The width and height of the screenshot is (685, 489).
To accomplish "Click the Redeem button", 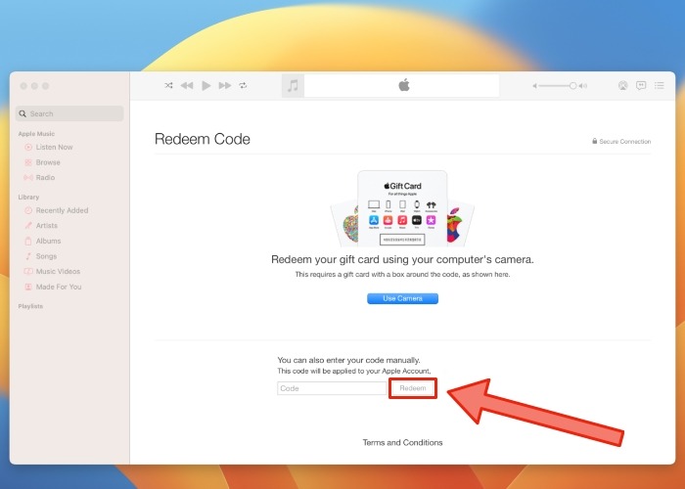I will click(413, 388).
